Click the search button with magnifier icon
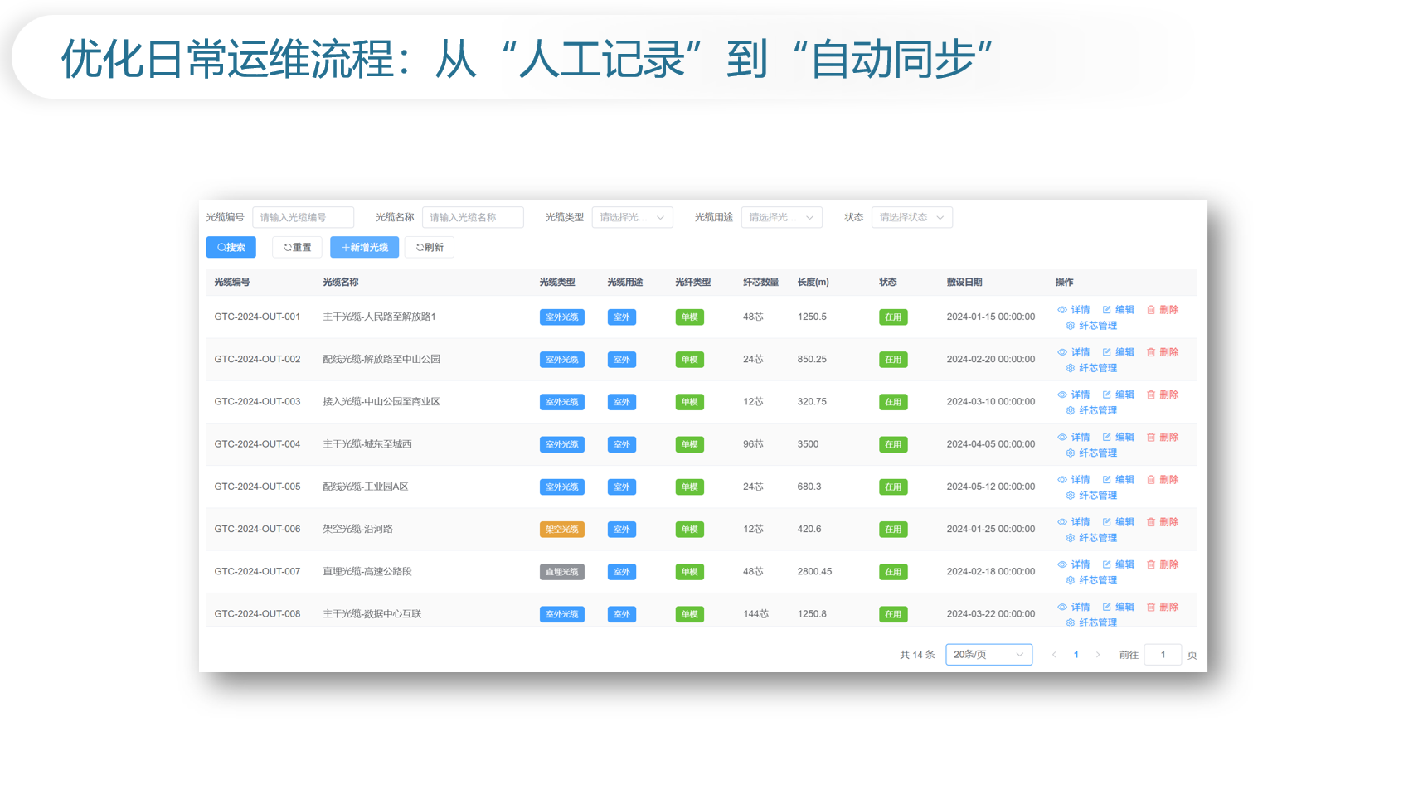 pyautogui.click(x=231, y=247)
